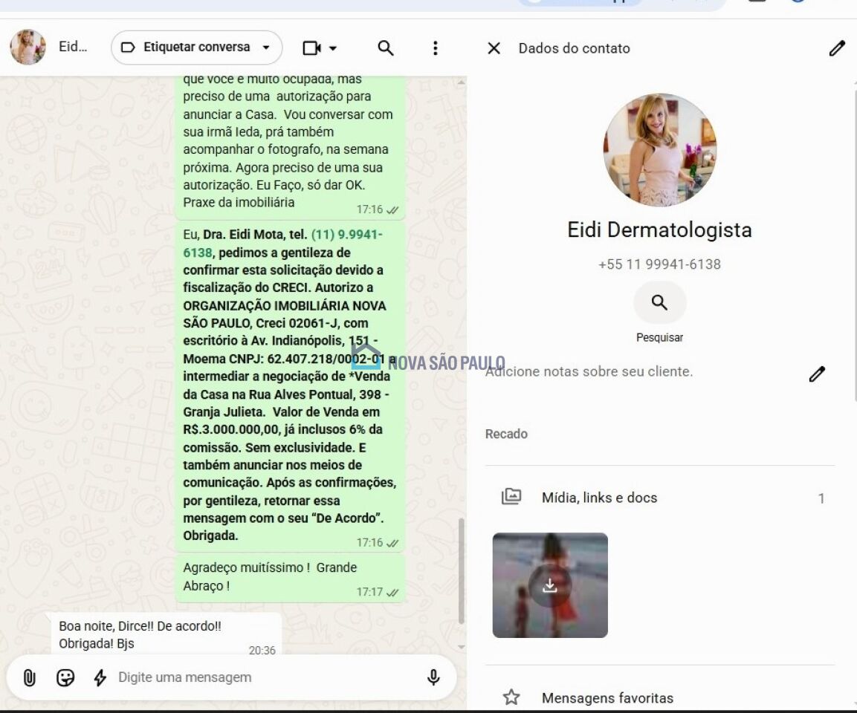
Task: Open the emoji sticker picker
Action: click(65, 677)
